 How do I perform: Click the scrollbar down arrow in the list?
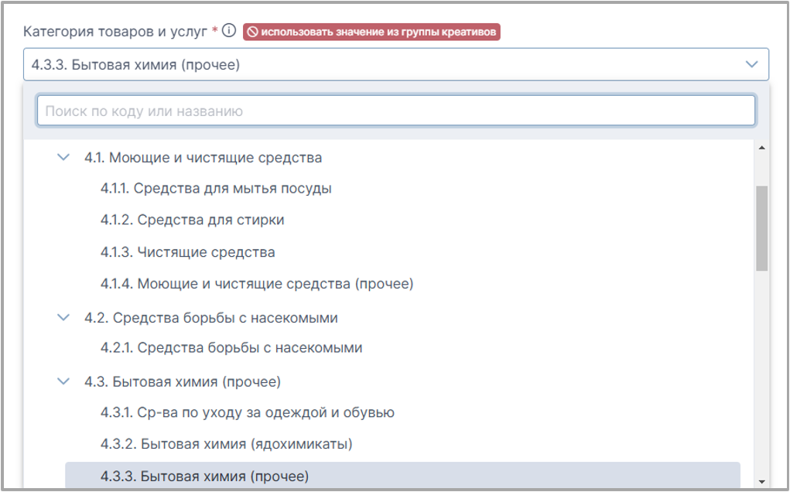[x=761, y=481]
